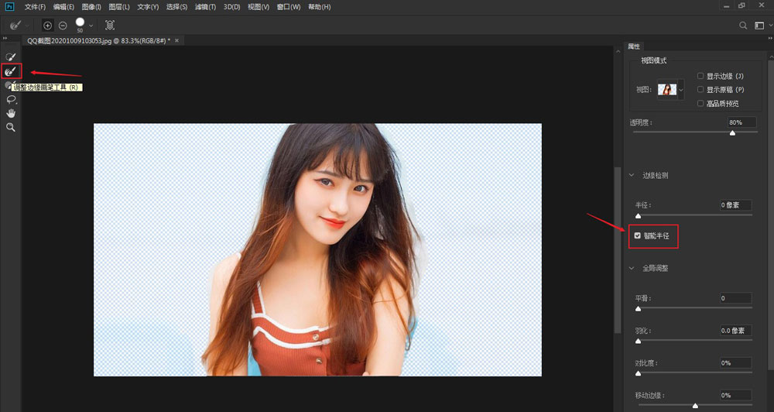The width and height of the screenshot is (774, 412).
Task: Select the Quick Selection tool
Action: pos(11,57)
